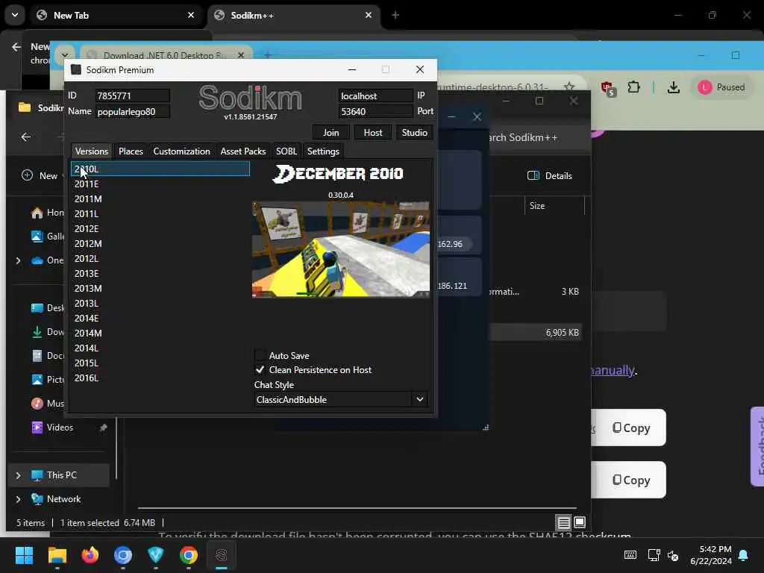Select version 2014L
The image size is (764, 573).
[160, 348]
